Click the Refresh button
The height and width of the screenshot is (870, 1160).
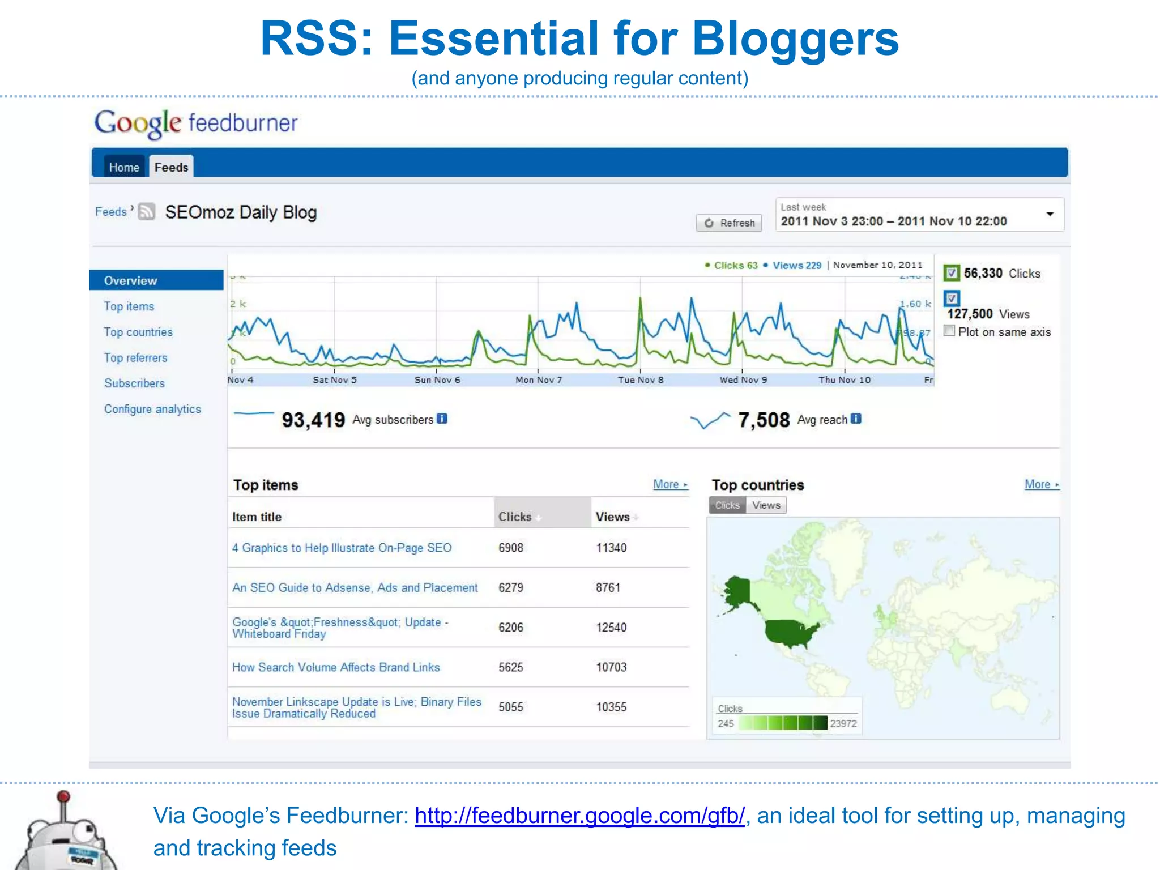729,223
